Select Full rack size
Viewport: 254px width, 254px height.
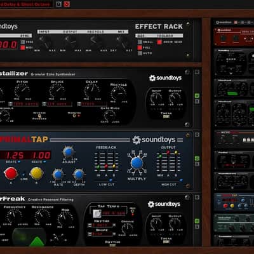(140, 48)
